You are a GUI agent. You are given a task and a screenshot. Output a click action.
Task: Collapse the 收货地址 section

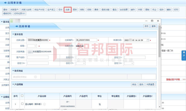coord(13,71)
